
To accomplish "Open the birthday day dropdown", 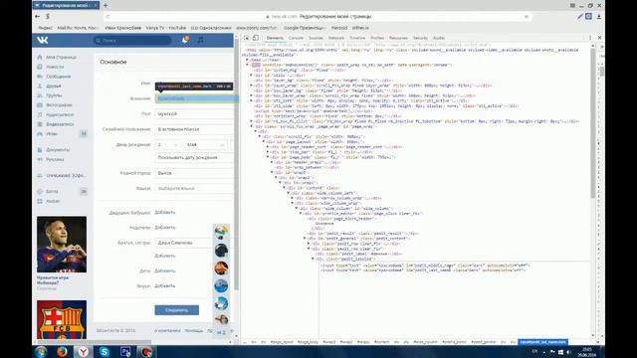I will pyautogui.click(x=167, y=144).
